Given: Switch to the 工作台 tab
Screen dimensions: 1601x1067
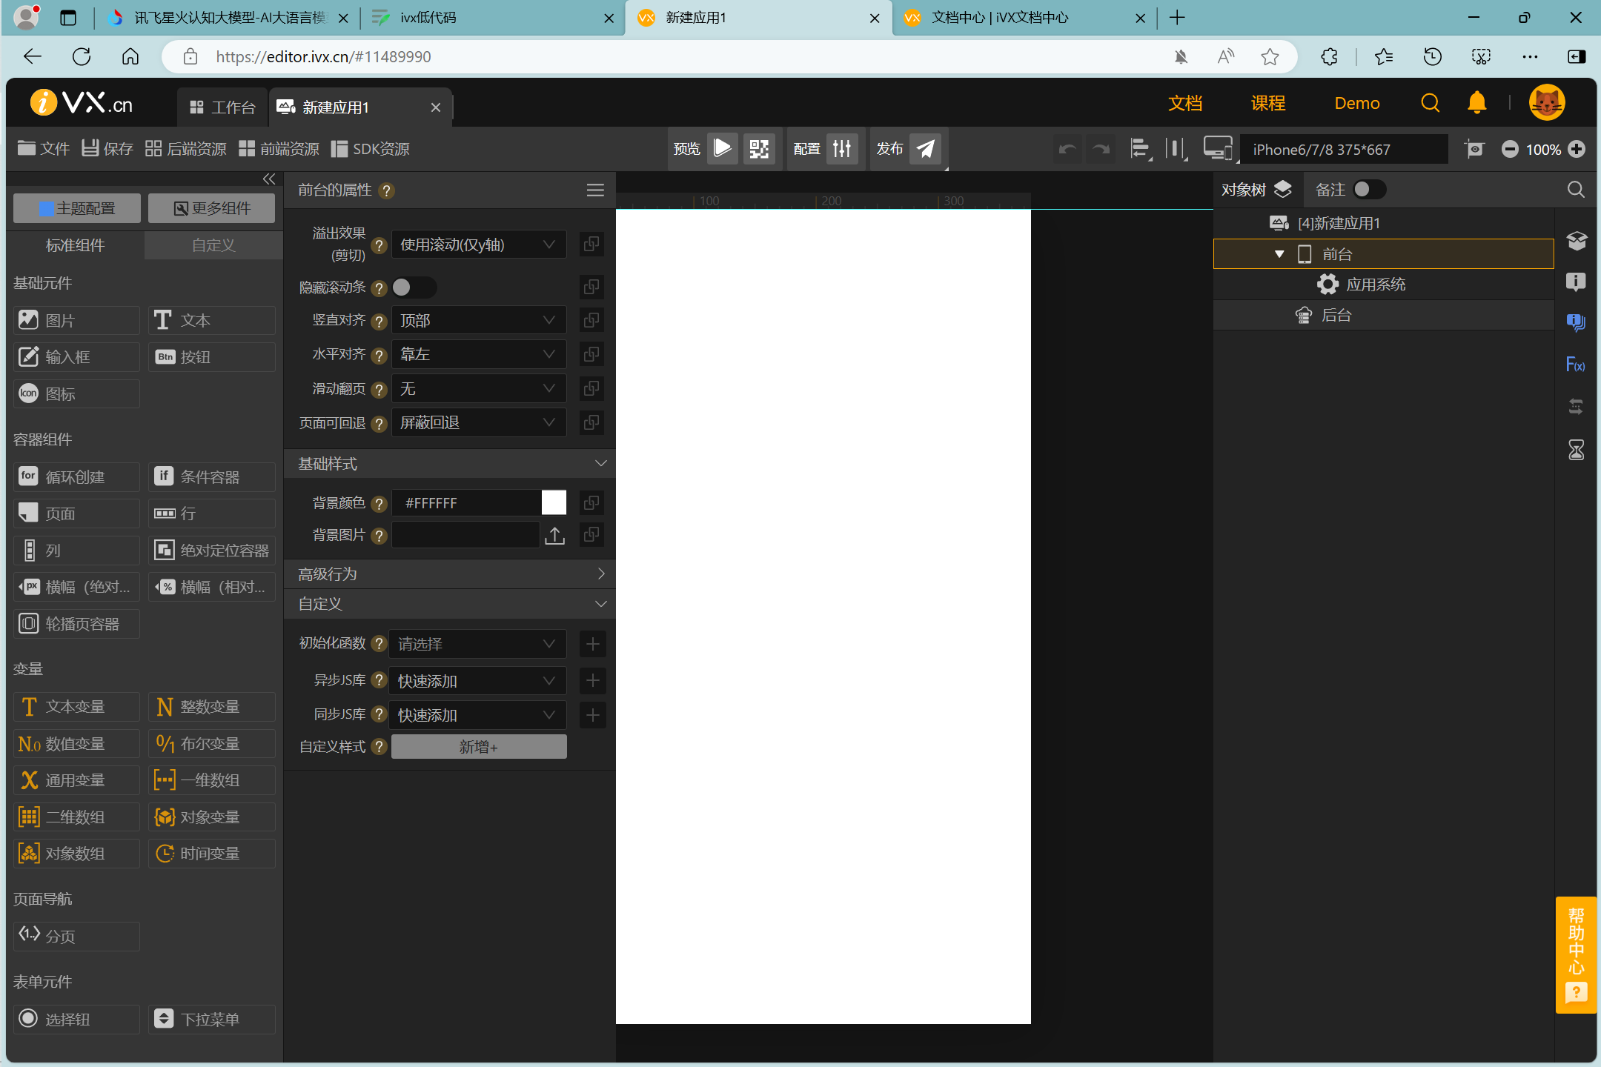Looking at the screenshot, I should [x=222, y=107].
